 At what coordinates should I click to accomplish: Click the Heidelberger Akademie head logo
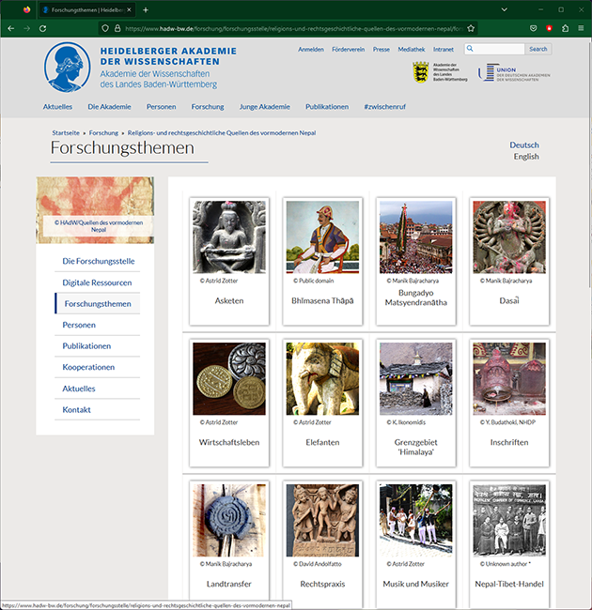67,67
